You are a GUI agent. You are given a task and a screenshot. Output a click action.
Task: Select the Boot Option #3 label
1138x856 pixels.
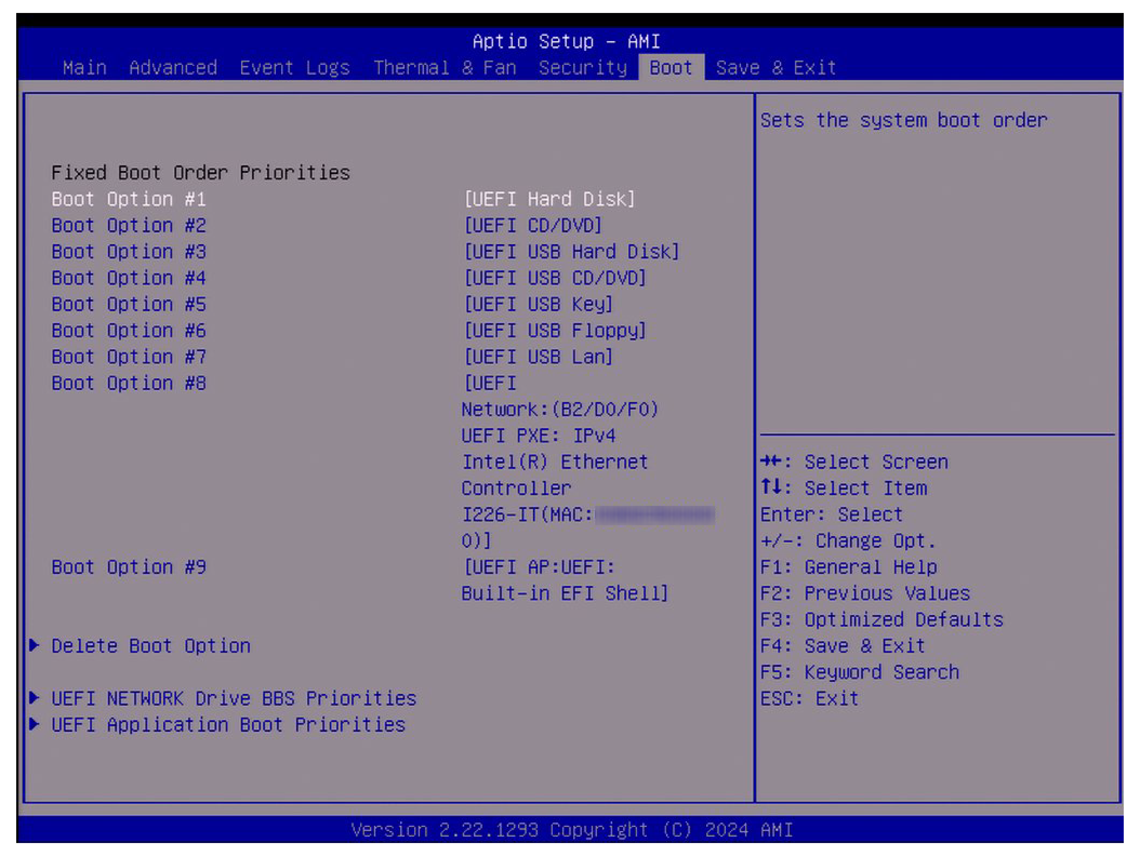[129, 251]
